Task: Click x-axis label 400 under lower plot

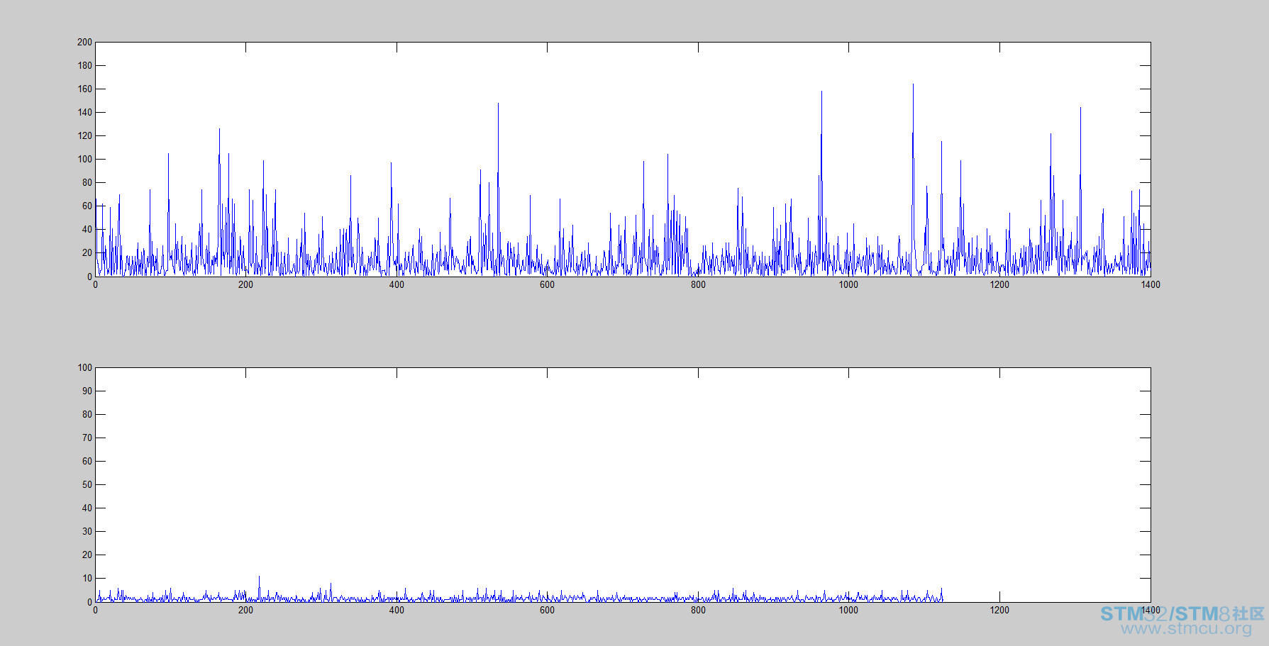Action: [x=397, y=610]
